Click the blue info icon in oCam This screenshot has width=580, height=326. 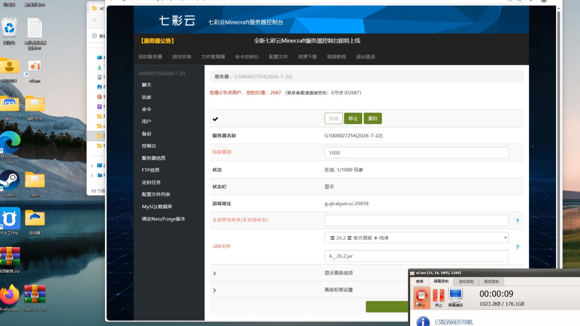423,322
